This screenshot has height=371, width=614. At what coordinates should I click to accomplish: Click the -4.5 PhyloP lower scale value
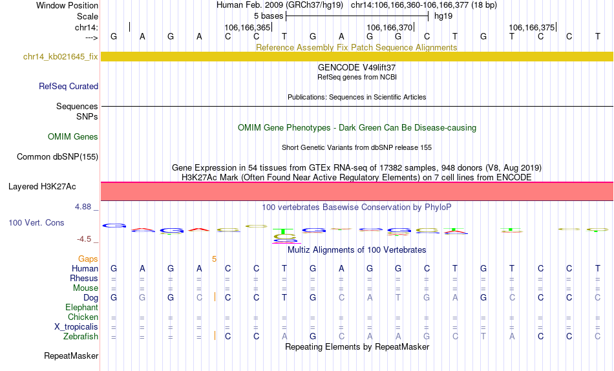(84, 239)
